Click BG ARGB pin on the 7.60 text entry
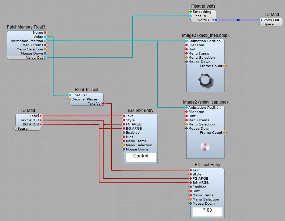Image resolution: width=285 pixels, height=221 pixels. point(190,183)
